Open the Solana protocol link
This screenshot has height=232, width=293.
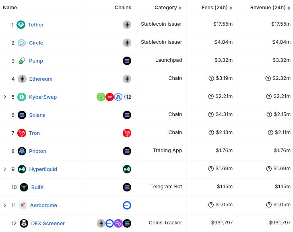coord(37,115)
